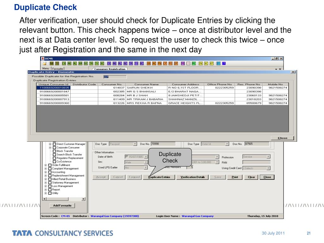Click the orange PO toolbar icon
This screenshot has width=324, height=243.
171,63
